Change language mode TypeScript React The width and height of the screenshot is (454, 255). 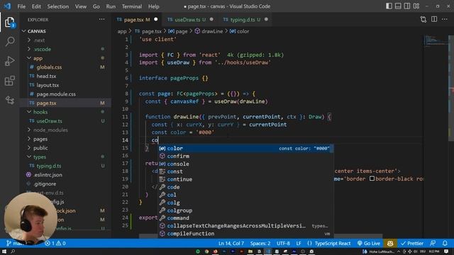click(x=328, y=243)
